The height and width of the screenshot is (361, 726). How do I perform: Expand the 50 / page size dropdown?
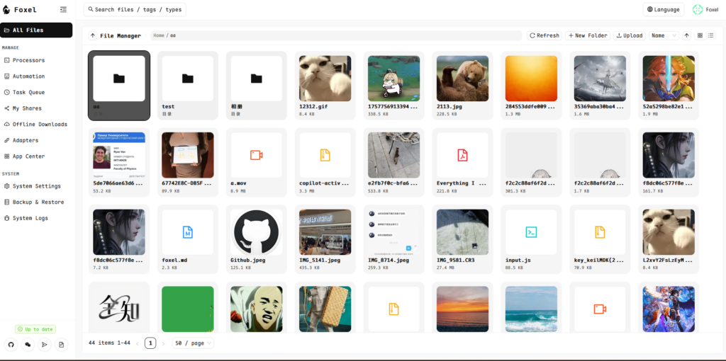point(194,343)
